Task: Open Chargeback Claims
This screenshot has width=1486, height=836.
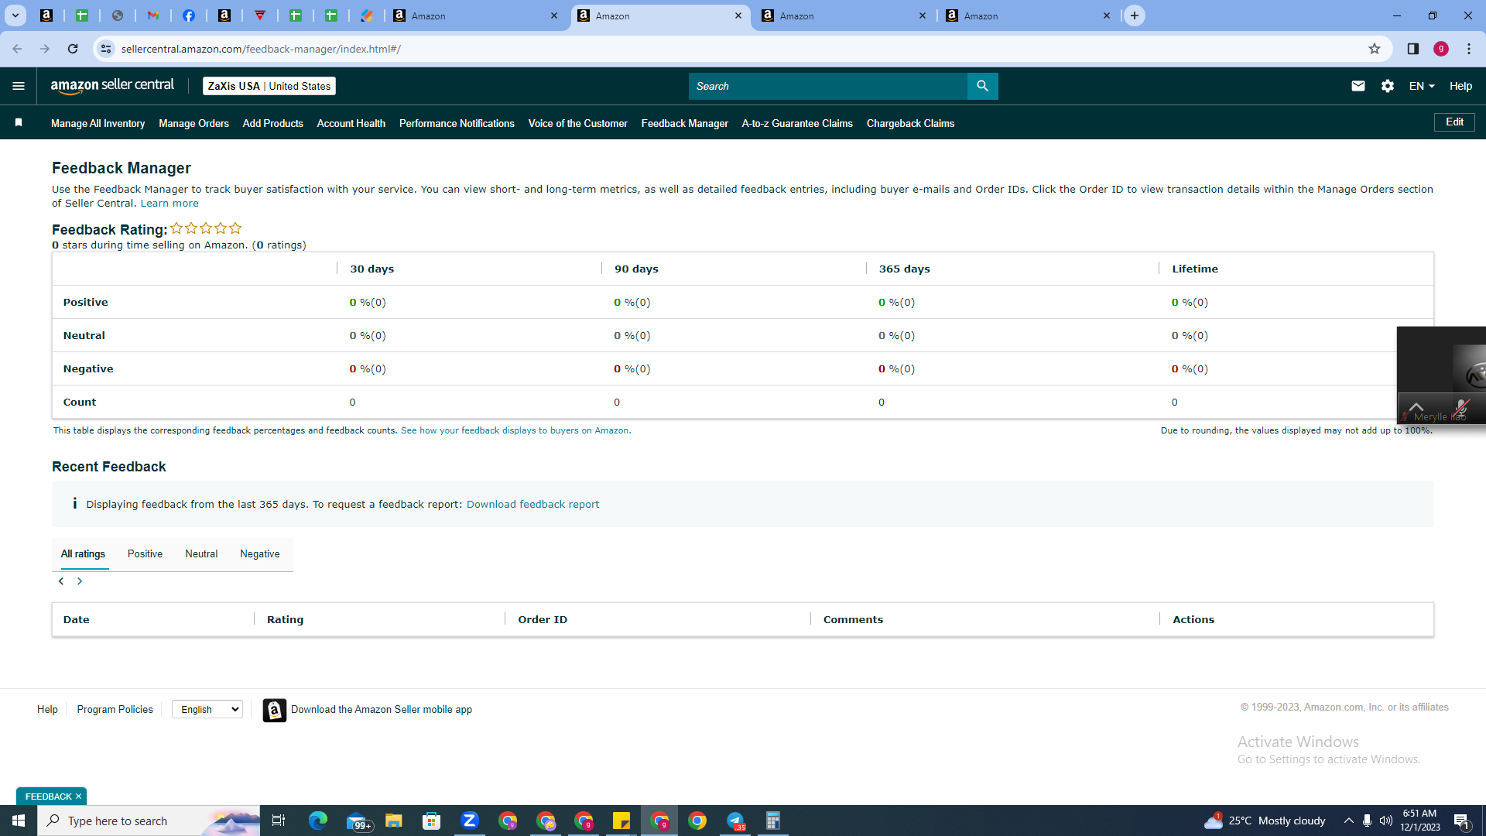Action: click(910, 123)
